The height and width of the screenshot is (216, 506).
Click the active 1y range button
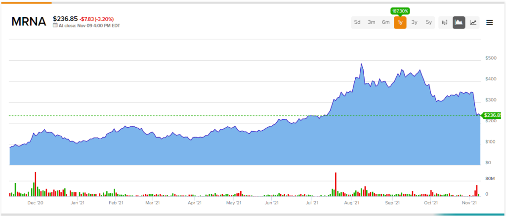click(x=400, y=23)
